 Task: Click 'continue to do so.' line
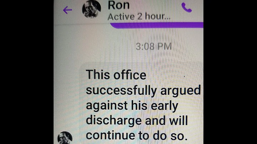[x=137, y=135]
